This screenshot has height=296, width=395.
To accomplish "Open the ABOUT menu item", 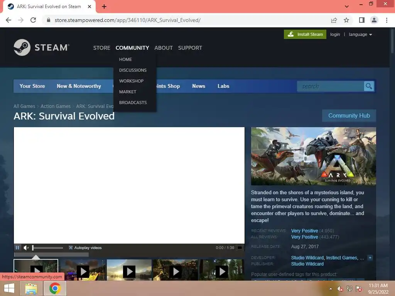I will (x=164, y=48).
